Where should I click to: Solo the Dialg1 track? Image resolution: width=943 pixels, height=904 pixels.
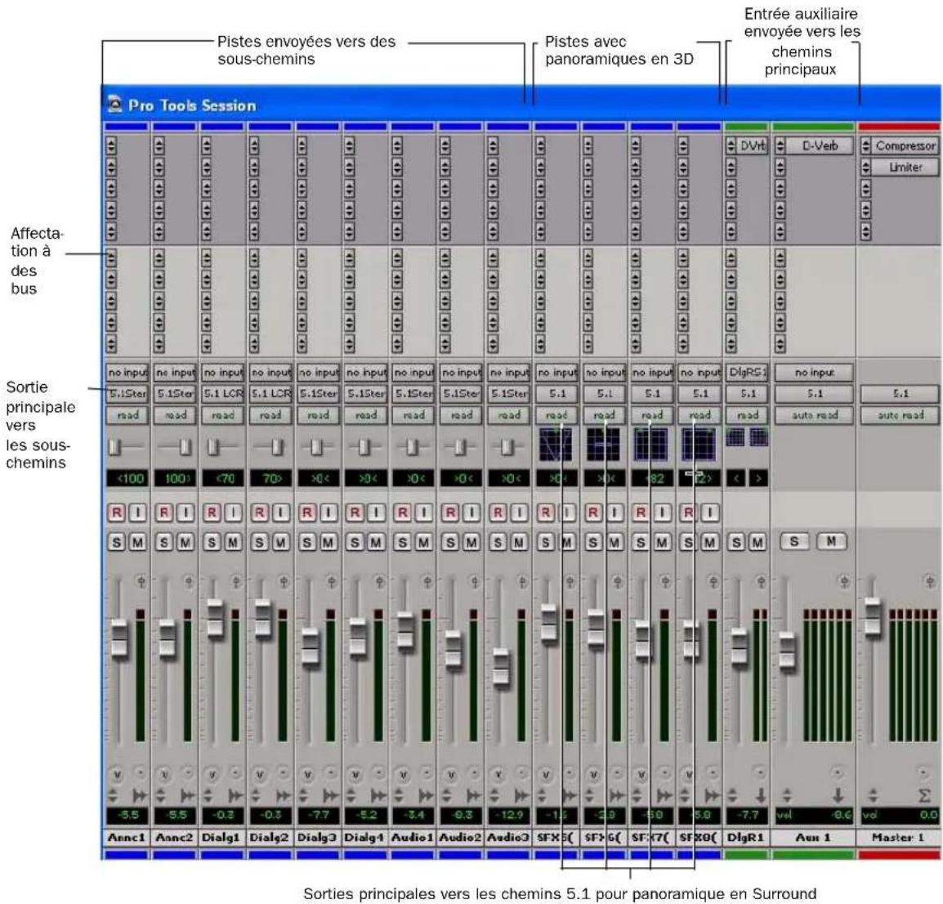(x=212, y=543)
